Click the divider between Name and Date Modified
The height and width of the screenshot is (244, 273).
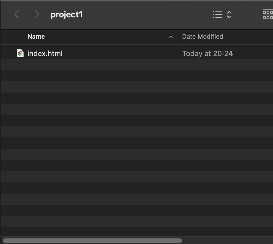pyautogui.click(x=178, y=37)
